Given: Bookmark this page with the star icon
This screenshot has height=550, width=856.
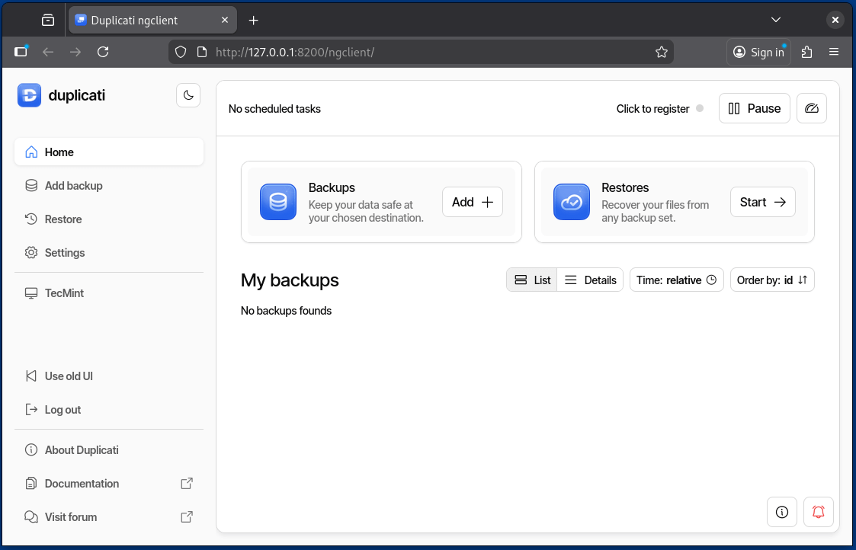Looking at the screenshot, I should (x=661, y=52).
